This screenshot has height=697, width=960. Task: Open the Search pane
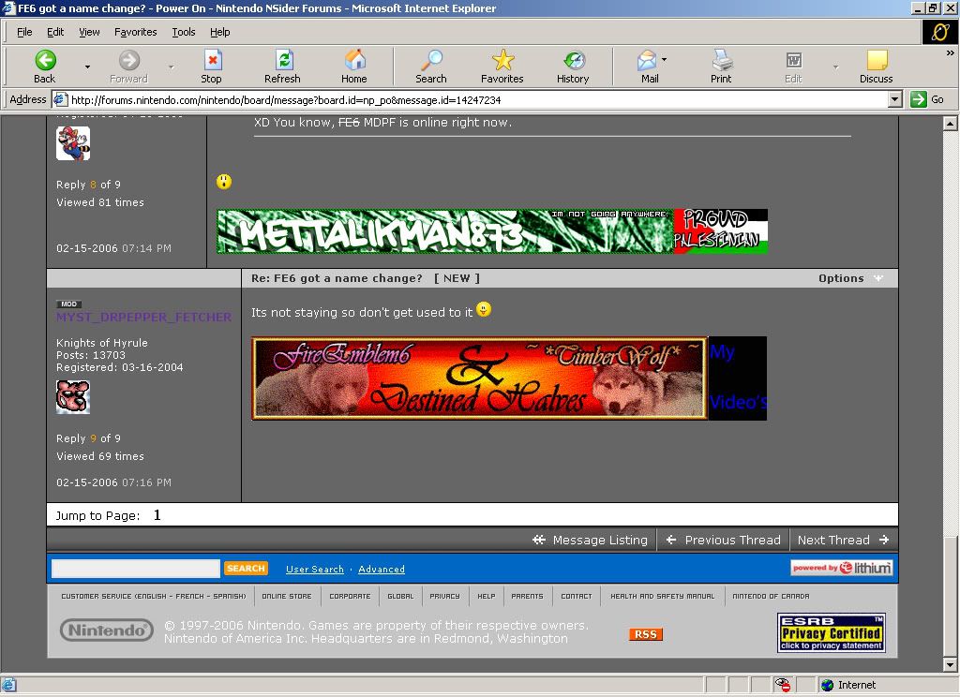pyautogui.click(x=431, y=67)
